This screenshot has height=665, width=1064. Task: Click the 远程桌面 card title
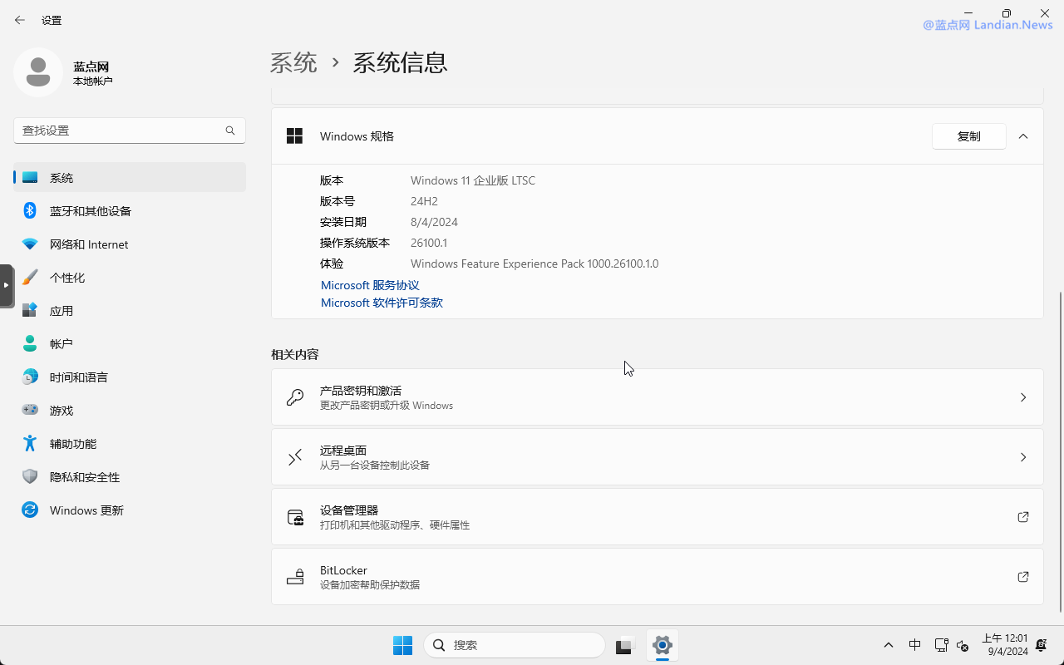[343, 451]
